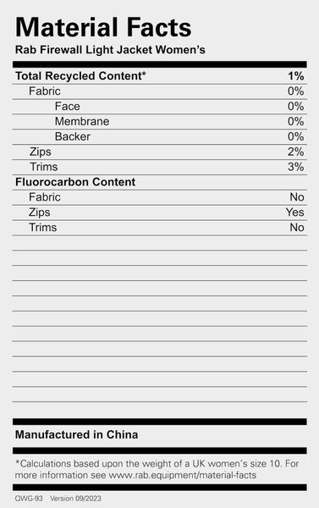Viewport: 319px width, 508px height.
Task: Click the Yes value for Zips fluorocarbon
Action: (x=295, y=213)
